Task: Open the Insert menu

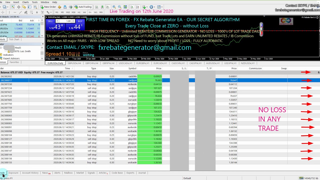Action: (x=16, y=2)
